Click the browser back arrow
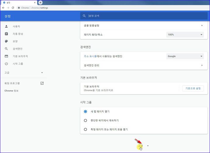Viewport: 210px width, 153px height. coord(3,8)
